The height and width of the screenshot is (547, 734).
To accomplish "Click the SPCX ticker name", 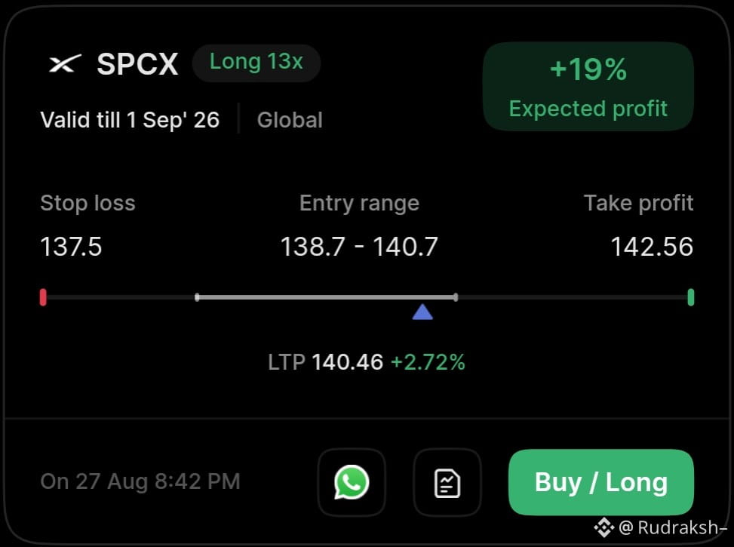I will (x=137, y=63).
